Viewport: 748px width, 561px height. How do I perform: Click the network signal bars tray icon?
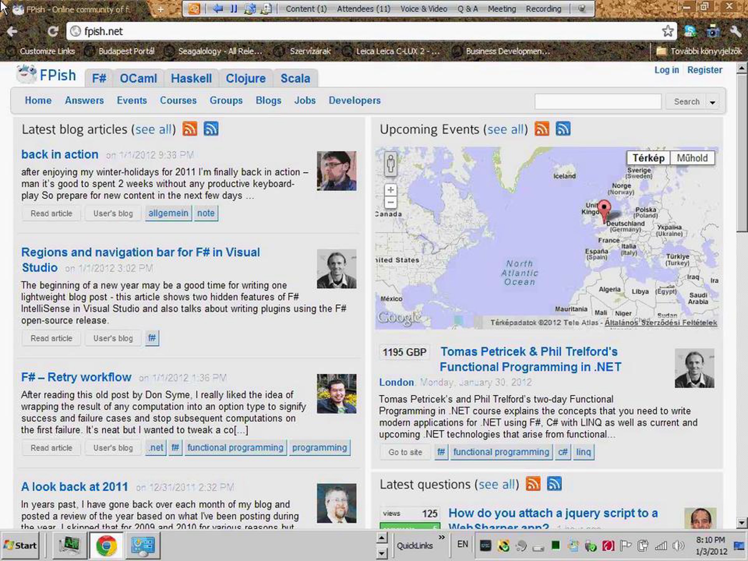pos(660,545)
